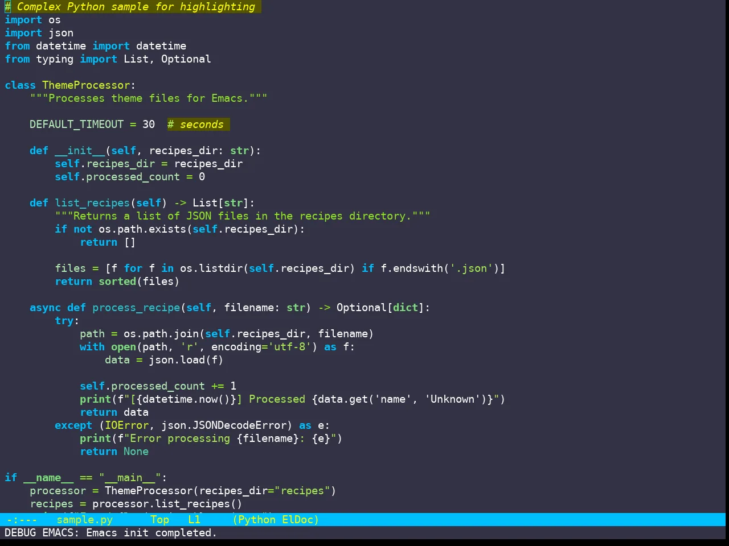The width and height of the screenshot is (729, 546).
Task: Click 'self.recipes_dir = recipes_dir' assignment
Action: 149,164
